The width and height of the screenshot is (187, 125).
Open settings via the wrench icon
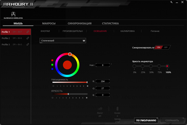(x=171, y=2)
